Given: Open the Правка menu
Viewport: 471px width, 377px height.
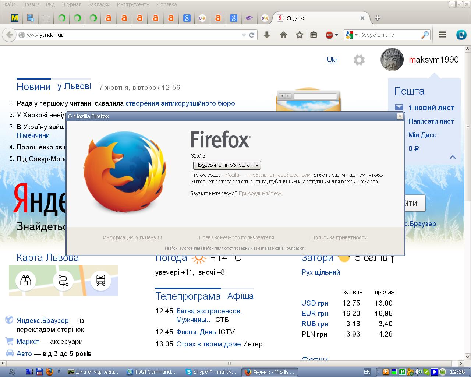Looking at the screenshot, I should tap(31, 4).
